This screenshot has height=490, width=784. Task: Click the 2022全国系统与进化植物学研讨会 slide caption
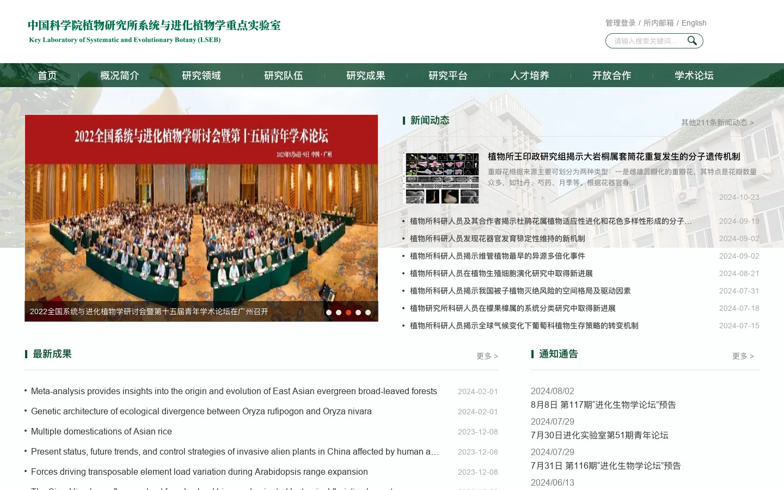coord(149,311)
